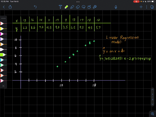Go to the previous page with the up chevron

[x=152, y=90]
